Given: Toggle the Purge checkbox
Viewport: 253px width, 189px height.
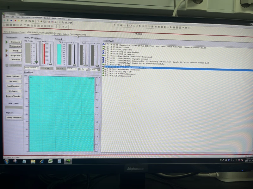Looking at the screenshot, I should 7,65.
